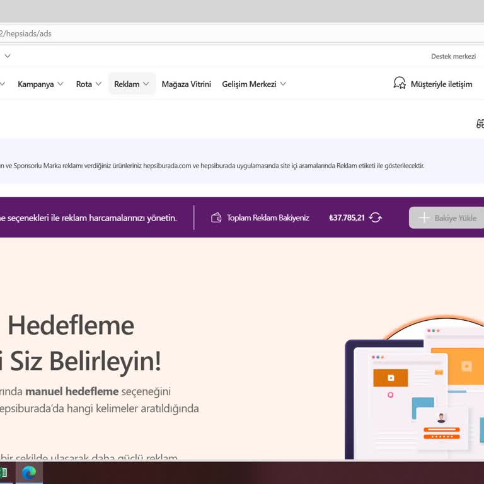This screenshot has height=484, width=484.
Task: Click the Toplam Reklam Bakiyeniz label
Action: point(268,217)
